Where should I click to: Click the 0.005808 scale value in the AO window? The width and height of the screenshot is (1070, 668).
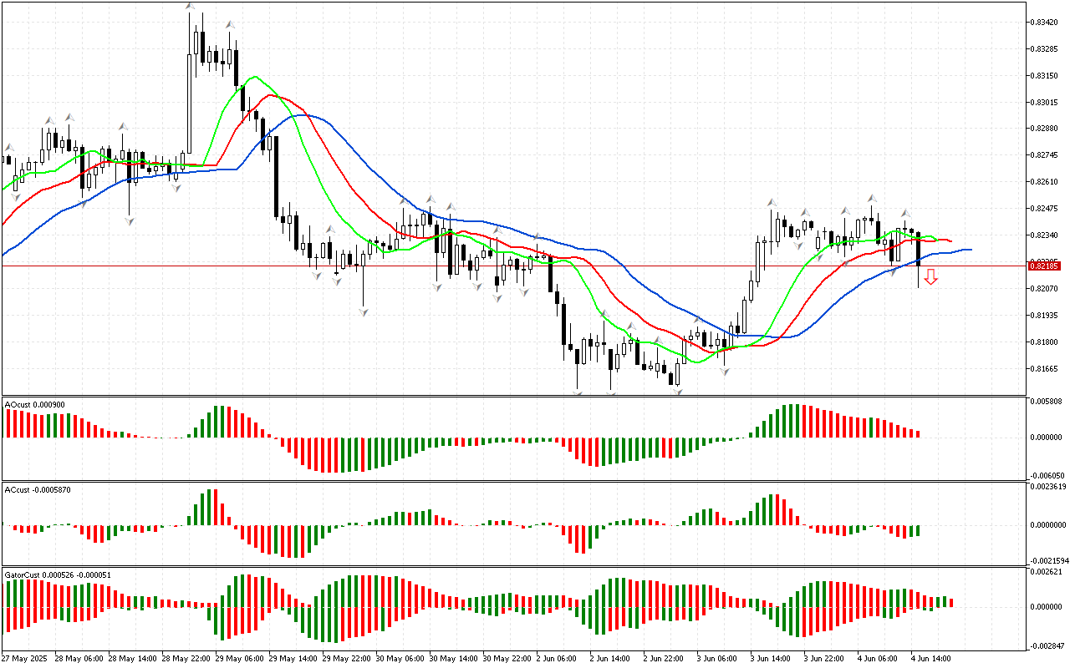pos(1047,402)
